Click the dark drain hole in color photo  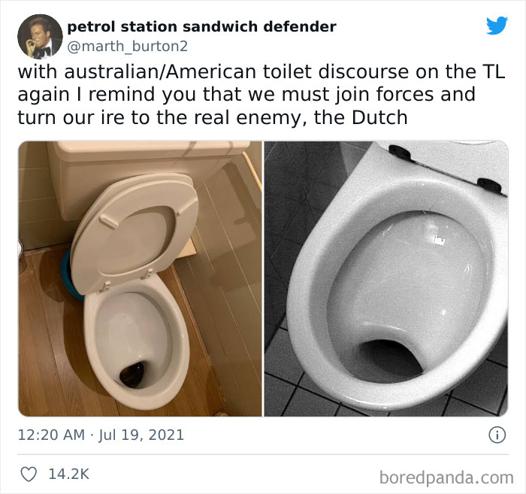click(x=133, y=374)
